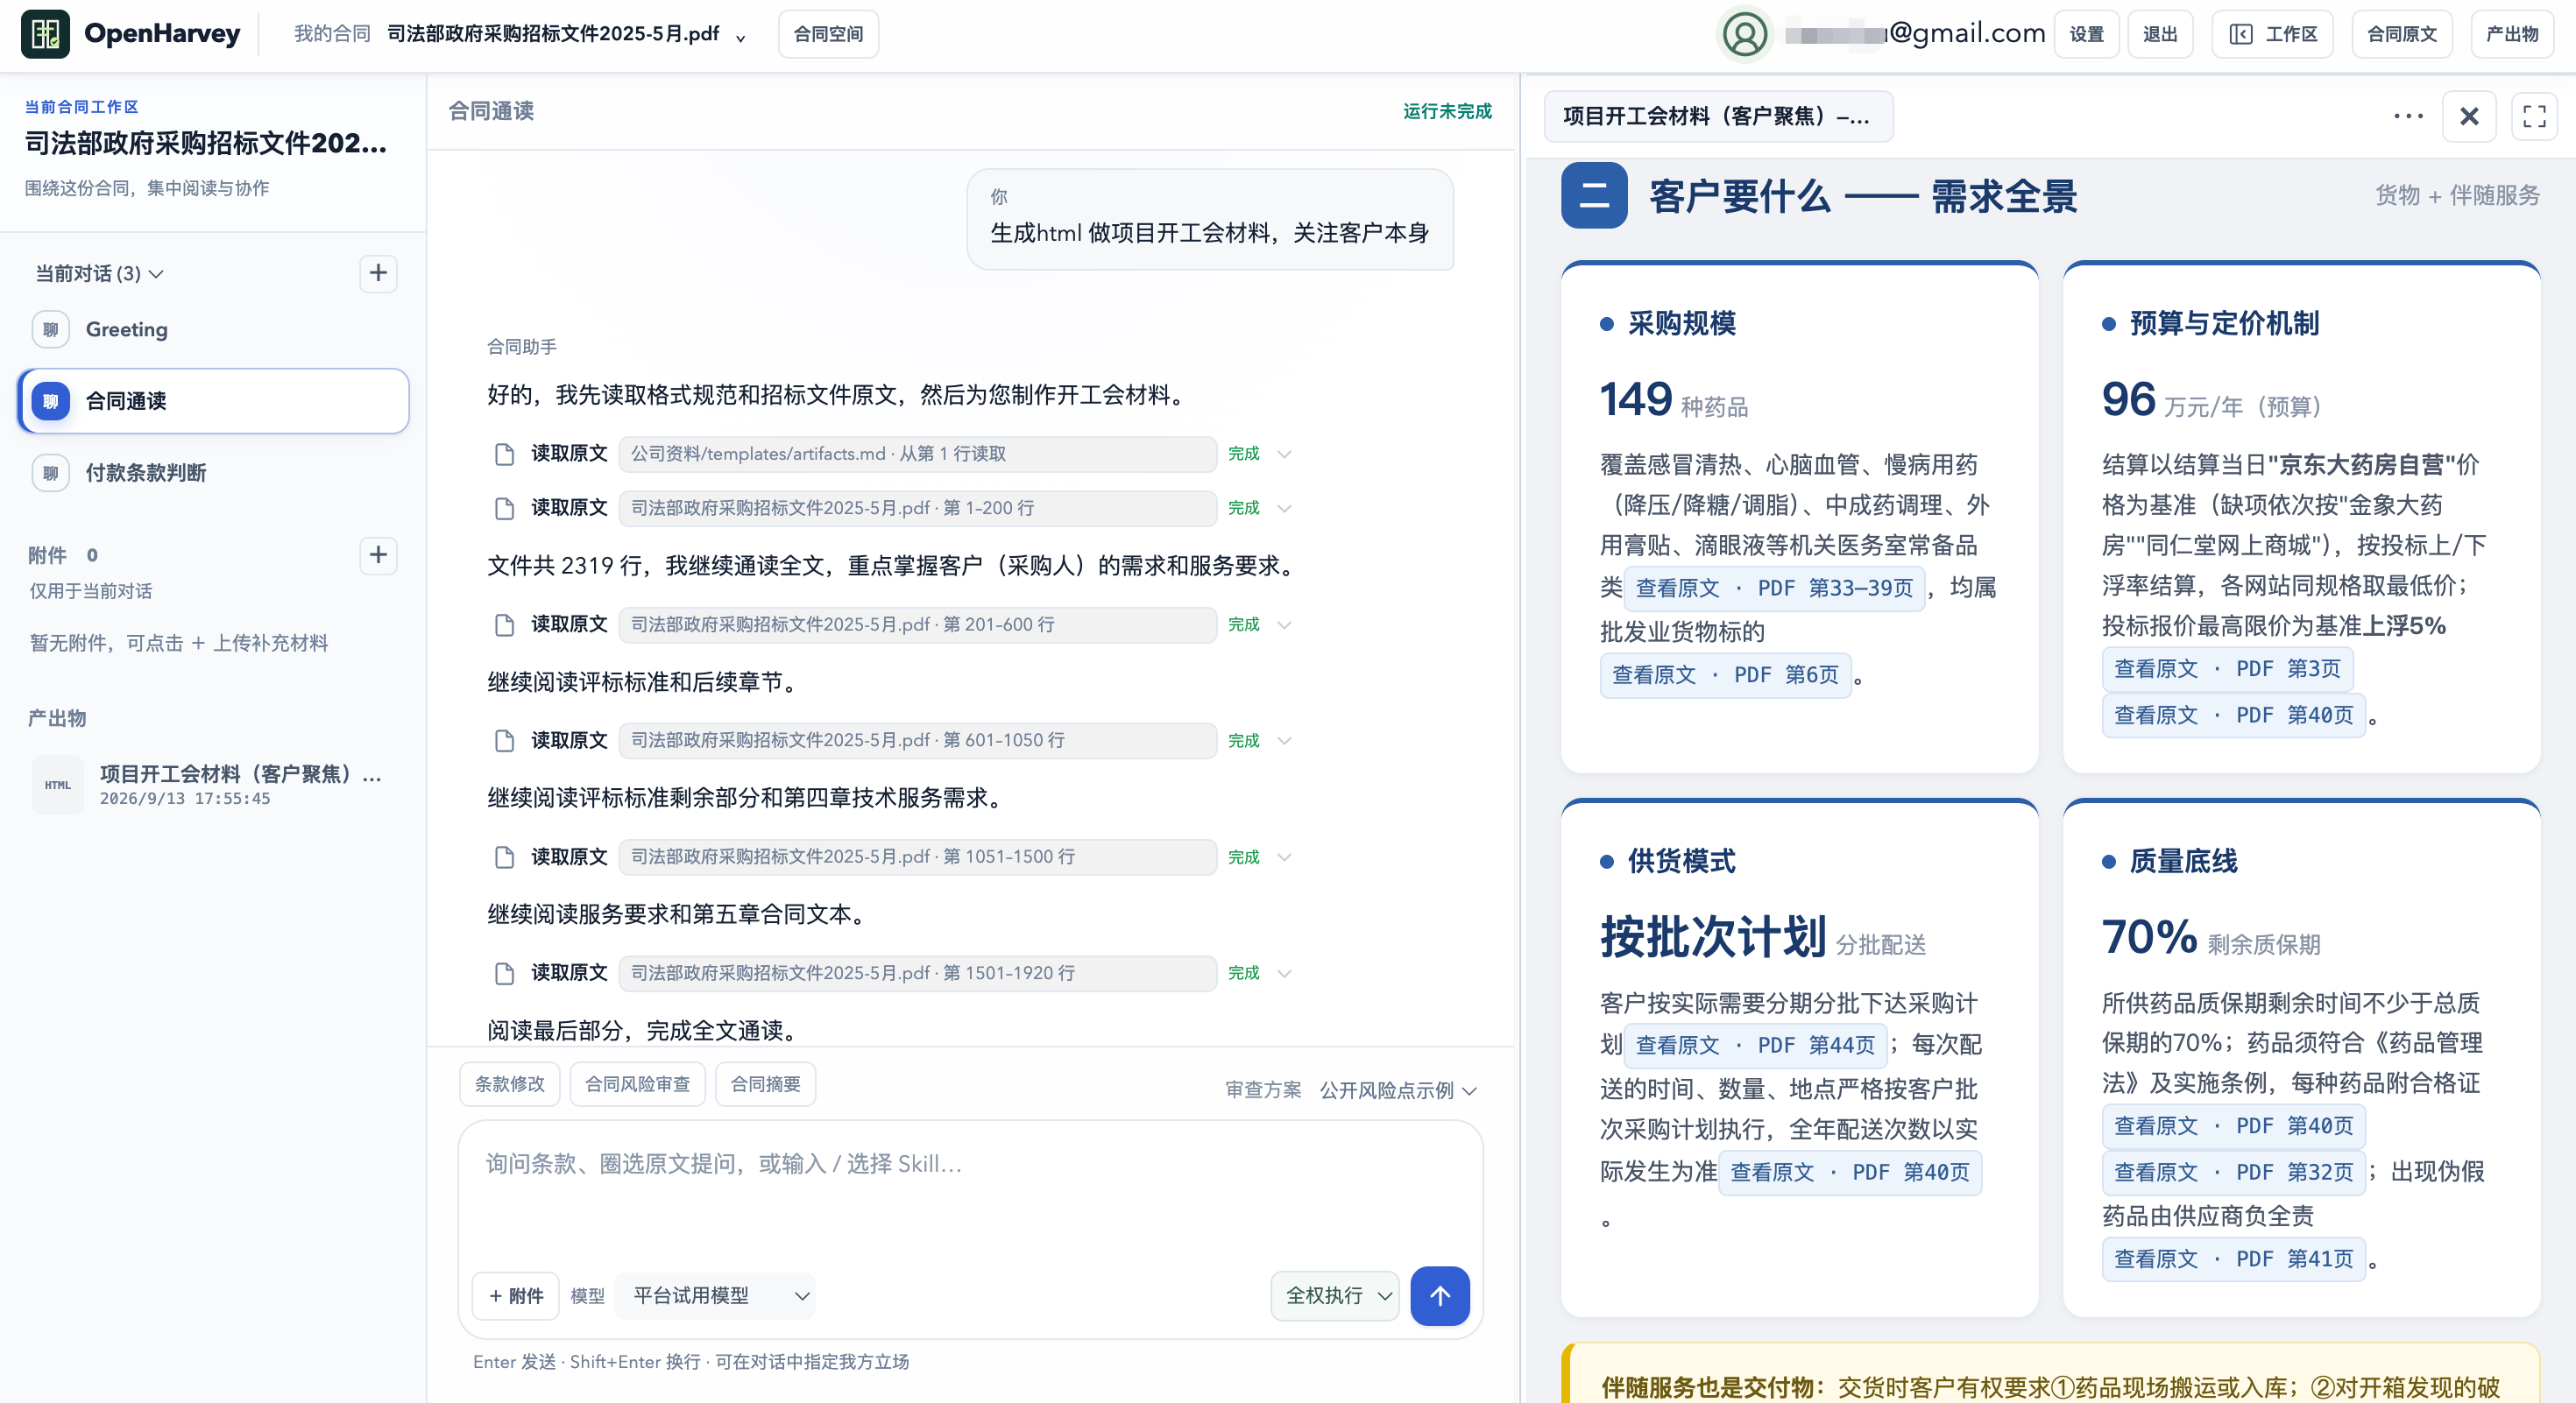The height and width of the screenshot is (1403, 2576).
Task: Expand the 第 601-1050 行 read step chevron
Action: [1285, 741]
